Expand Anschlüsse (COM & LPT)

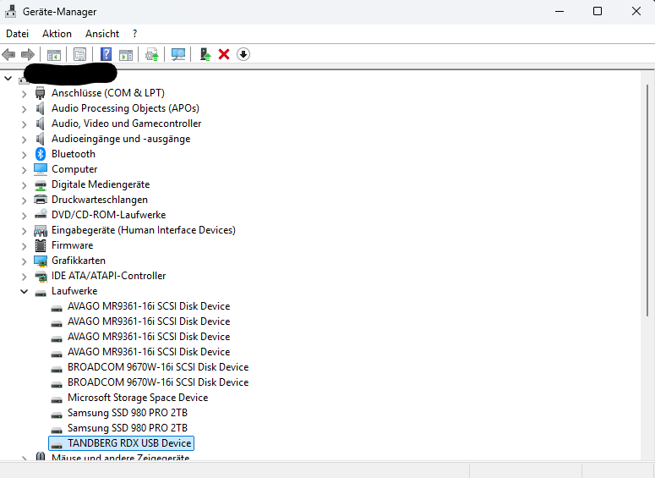click(24, 94)
